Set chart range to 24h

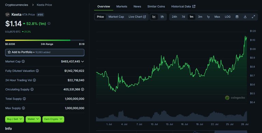click(174, 17)
